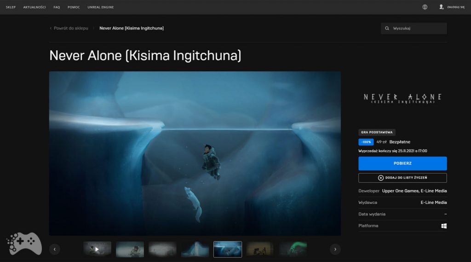Click the Platforma label
This screenshot has width=471, height=262.
tap(368, 226)
